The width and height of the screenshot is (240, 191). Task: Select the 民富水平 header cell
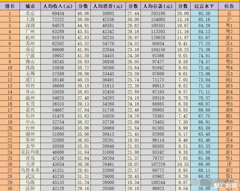204,6
